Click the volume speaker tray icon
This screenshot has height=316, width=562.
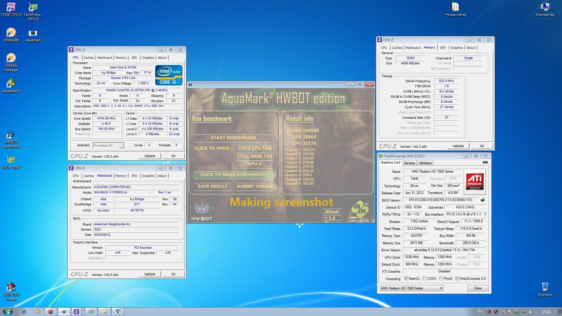pyautogui.click(x=531, y=312)
